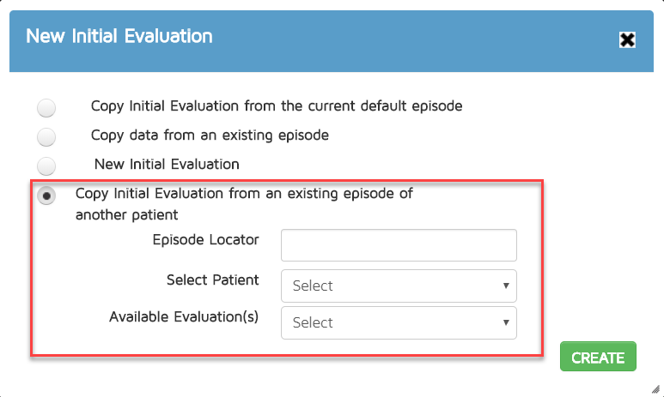Close the New Initial Evaluation dialog
664x397 pixels.
(627, 39)
